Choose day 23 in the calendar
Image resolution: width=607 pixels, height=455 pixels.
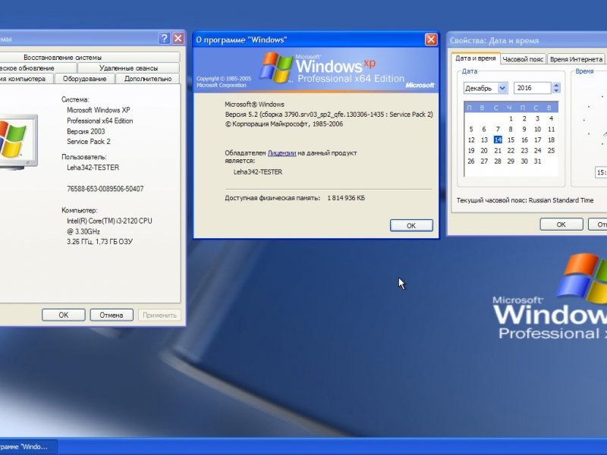coord(524,150)
